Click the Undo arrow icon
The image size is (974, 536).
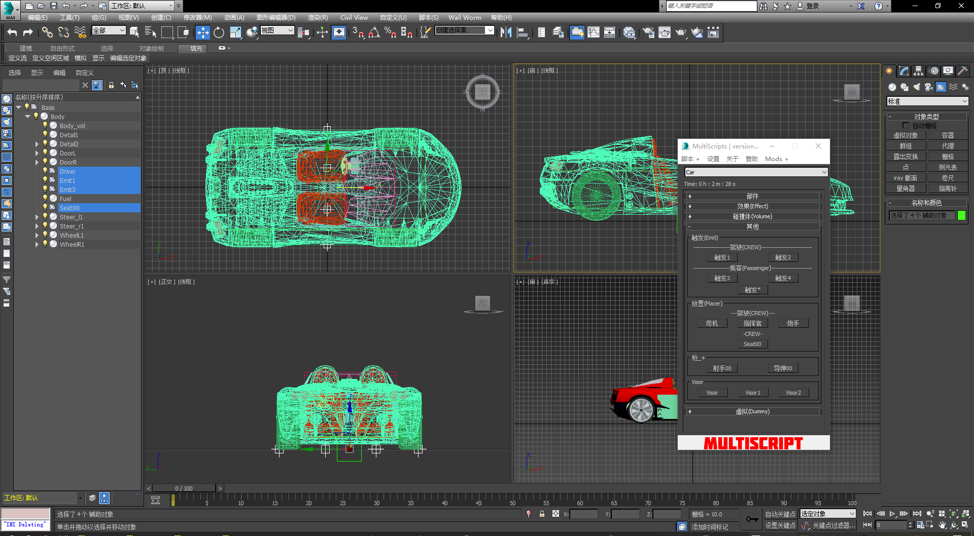(12, 33)
